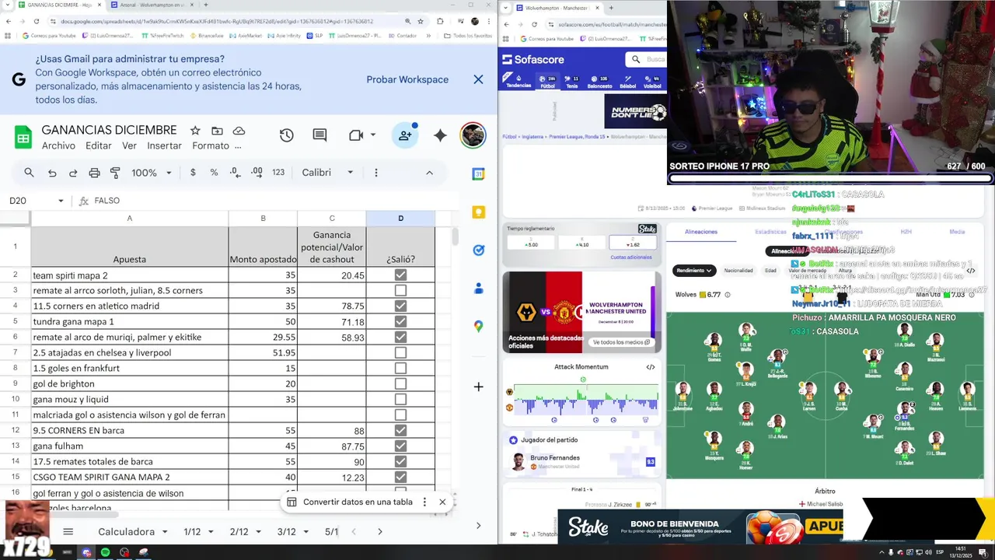Check the cloud save status icon

239,131
